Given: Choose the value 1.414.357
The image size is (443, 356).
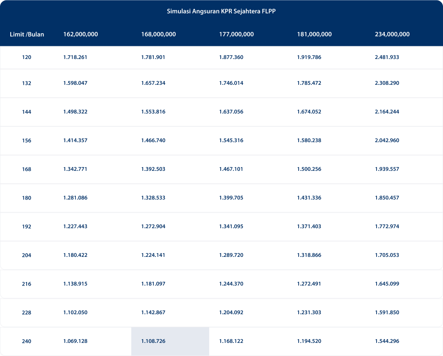Looking at the screenshot, I should [x=75, y=141].
